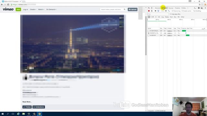
Task: Switch to large request rows view icon
Action: click(166, 11)
